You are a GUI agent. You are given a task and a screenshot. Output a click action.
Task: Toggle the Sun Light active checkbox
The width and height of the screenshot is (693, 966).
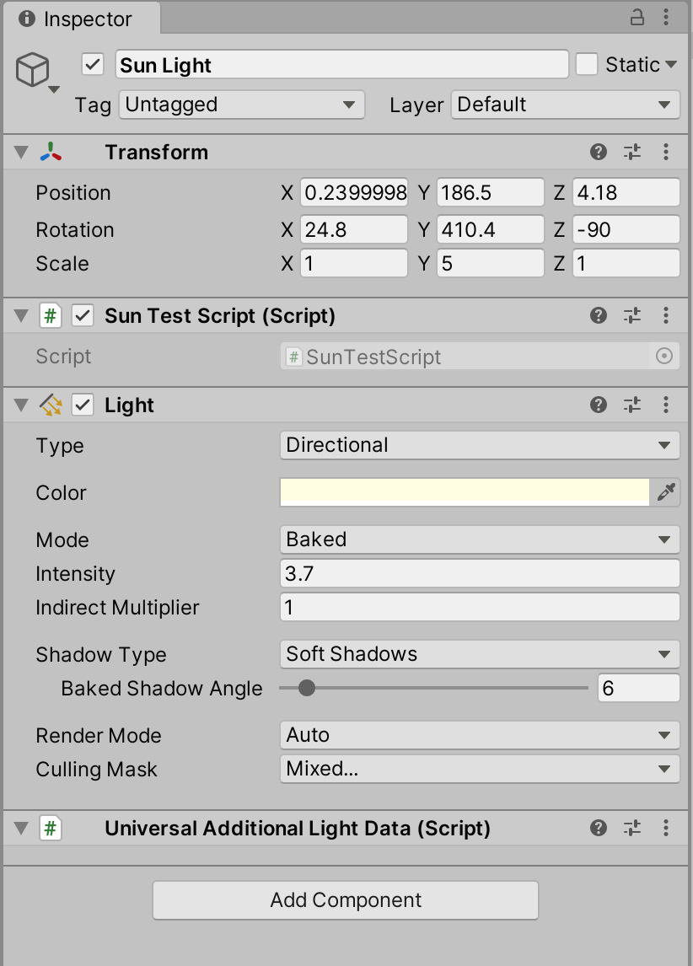point(93,65)
